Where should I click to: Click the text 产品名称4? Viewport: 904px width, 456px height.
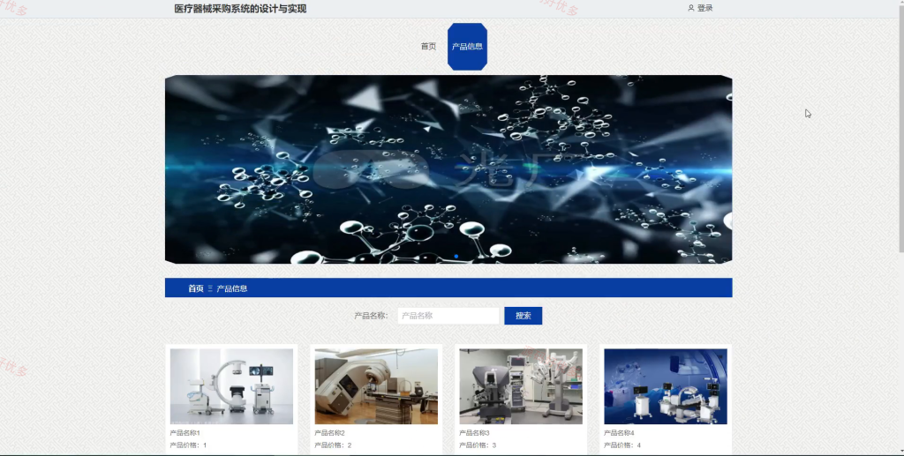pos(619,433)
